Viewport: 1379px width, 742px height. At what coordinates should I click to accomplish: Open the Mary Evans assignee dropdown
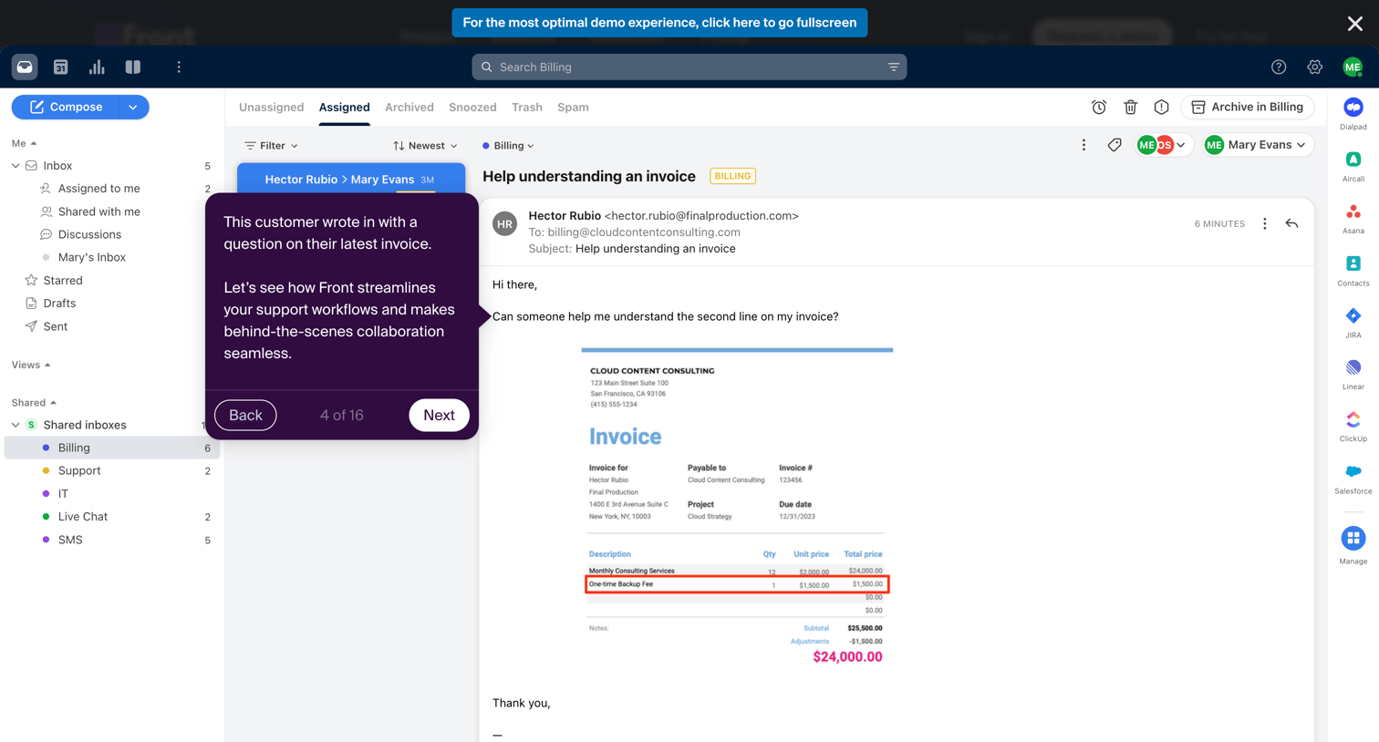tap(1257, 145)
